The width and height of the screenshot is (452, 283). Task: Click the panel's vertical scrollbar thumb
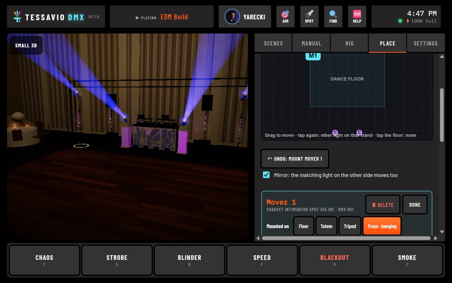(x=442, y=115)
